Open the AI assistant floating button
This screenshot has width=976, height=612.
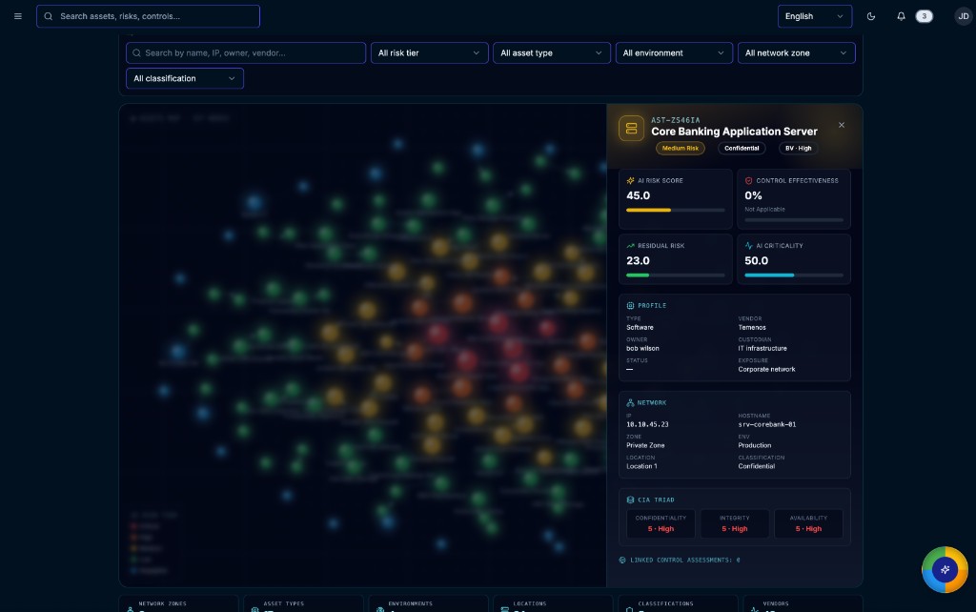tap(945, 570)
